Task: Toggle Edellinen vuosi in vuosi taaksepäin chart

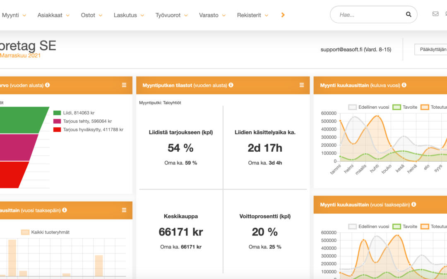Action: [369, 227]
